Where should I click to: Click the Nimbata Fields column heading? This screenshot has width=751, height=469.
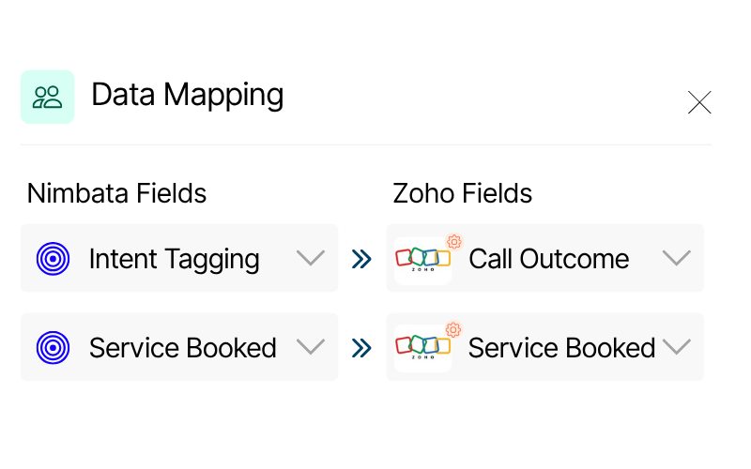[116, 193]
